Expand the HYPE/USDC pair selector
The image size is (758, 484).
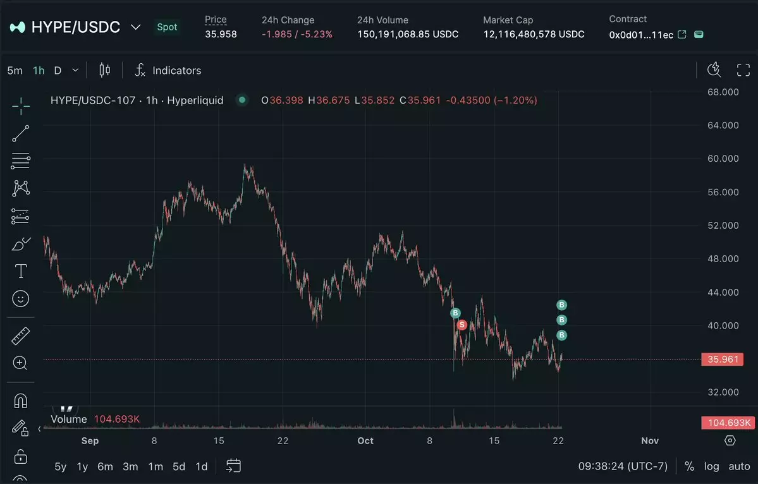135,27
